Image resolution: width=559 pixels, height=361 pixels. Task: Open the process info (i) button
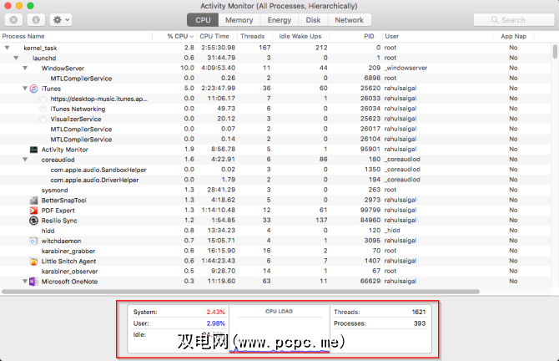[36, 20]
